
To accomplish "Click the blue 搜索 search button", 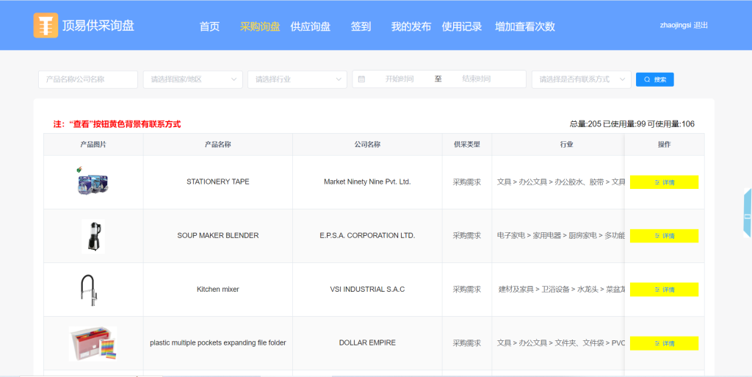I will point(654,79).
